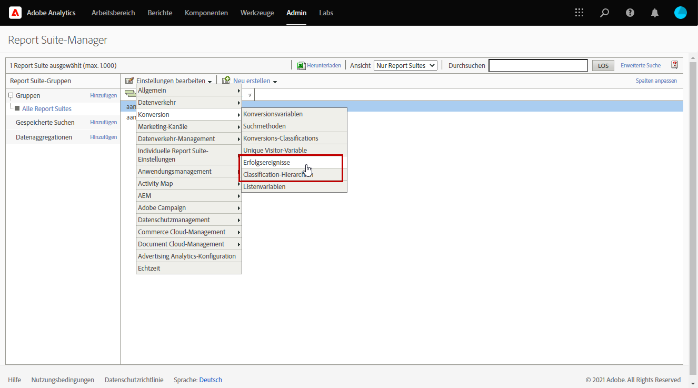This screenshot has height=388, width=698.
Task: Select Gespeicherte Suchen in the sidebar
Action: coord(45,123)
